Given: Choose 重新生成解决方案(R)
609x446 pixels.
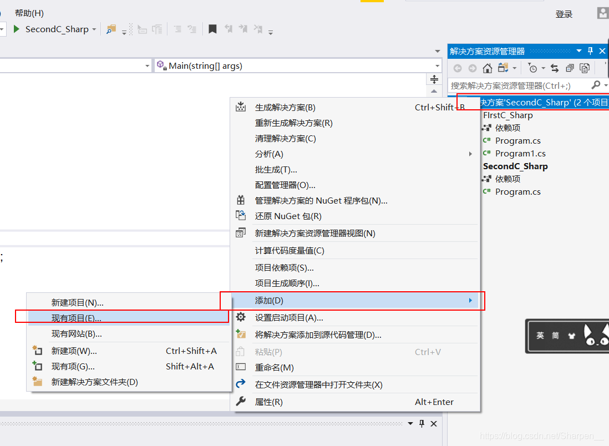Looking at the screenshot, I should click(356, 123).
